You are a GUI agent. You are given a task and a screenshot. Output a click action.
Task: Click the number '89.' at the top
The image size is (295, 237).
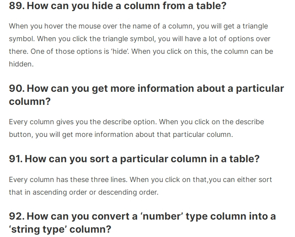point(17,6)
